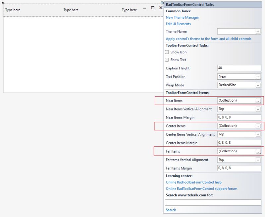Enable the Show Icon checkbox
The width and height of the screenshot is (265, 217).
coord(167,52)
